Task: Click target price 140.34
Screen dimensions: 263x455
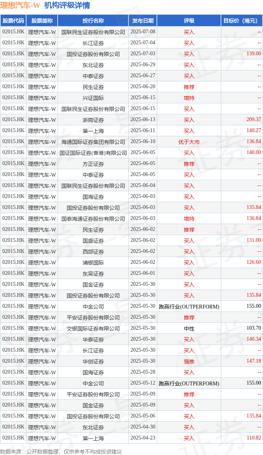Action: (x=254, y=339)
